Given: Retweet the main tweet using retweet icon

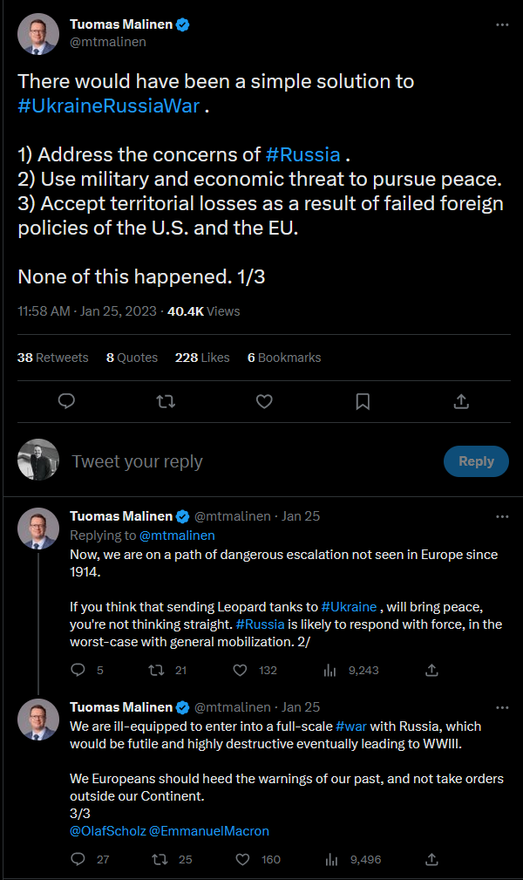Looking at the screenshot, I should click(166, 401).
